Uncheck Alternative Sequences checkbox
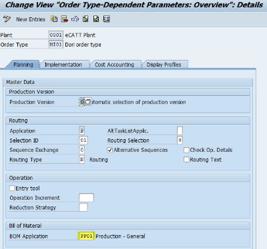 110,150
